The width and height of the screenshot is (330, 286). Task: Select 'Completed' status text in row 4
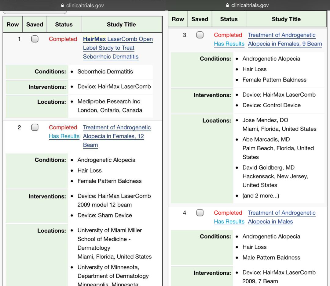[228, 213]
